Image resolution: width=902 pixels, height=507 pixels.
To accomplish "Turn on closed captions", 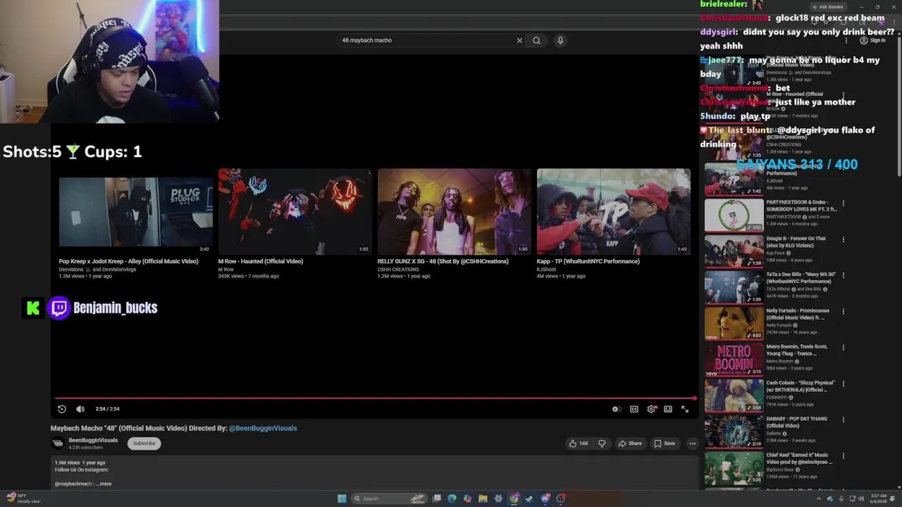I will pyautogui.click(x=634, y=408).
